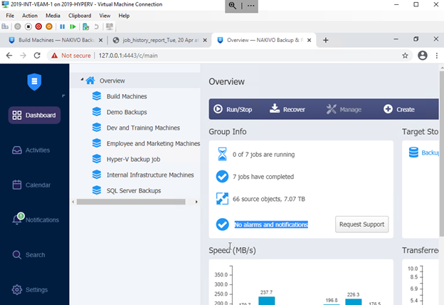Screen dimensions: 444x305
Task: Open the Dashboard sidebar item
Action: 34,115
